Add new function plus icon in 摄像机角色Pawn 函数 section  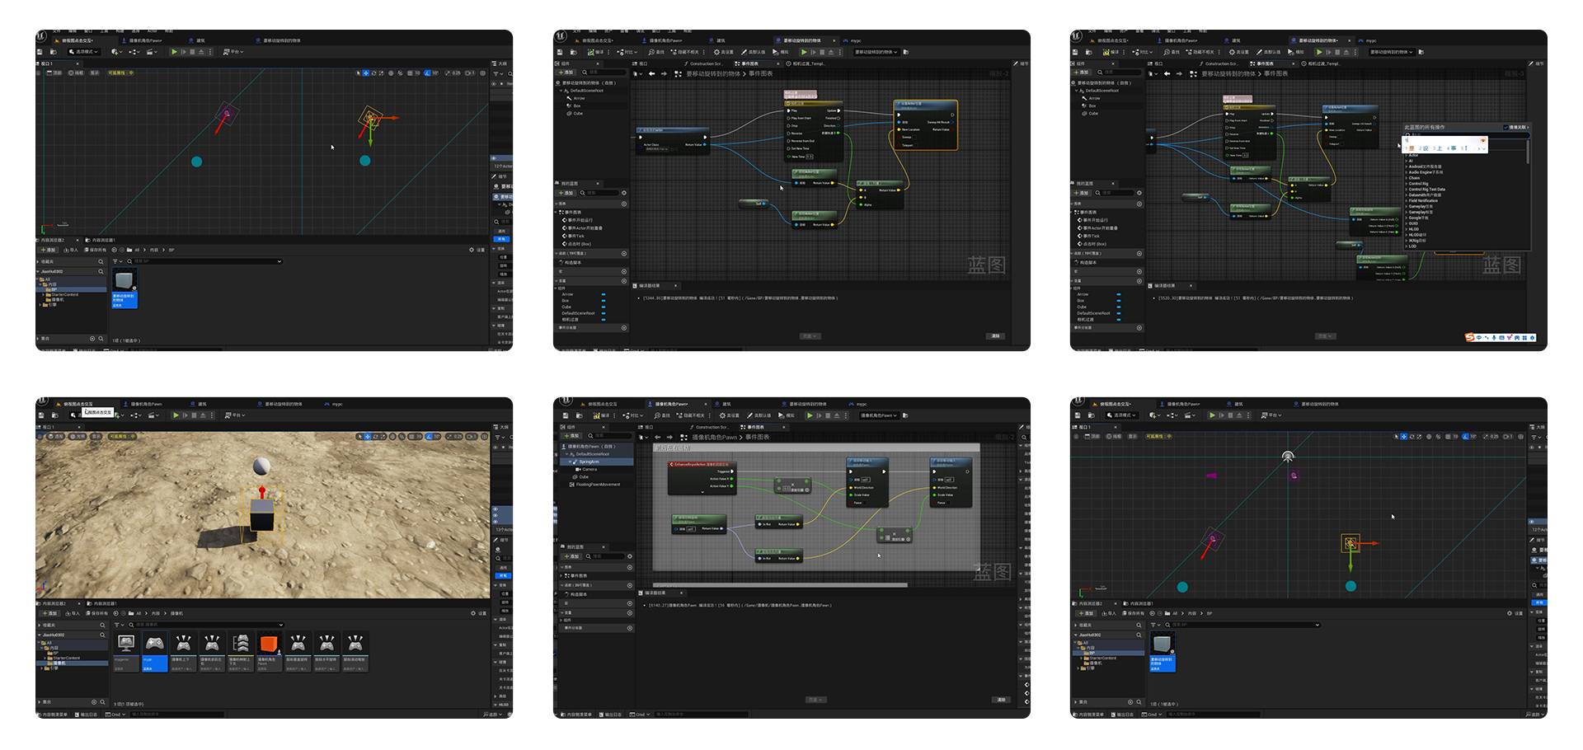(x=630, y=585)
